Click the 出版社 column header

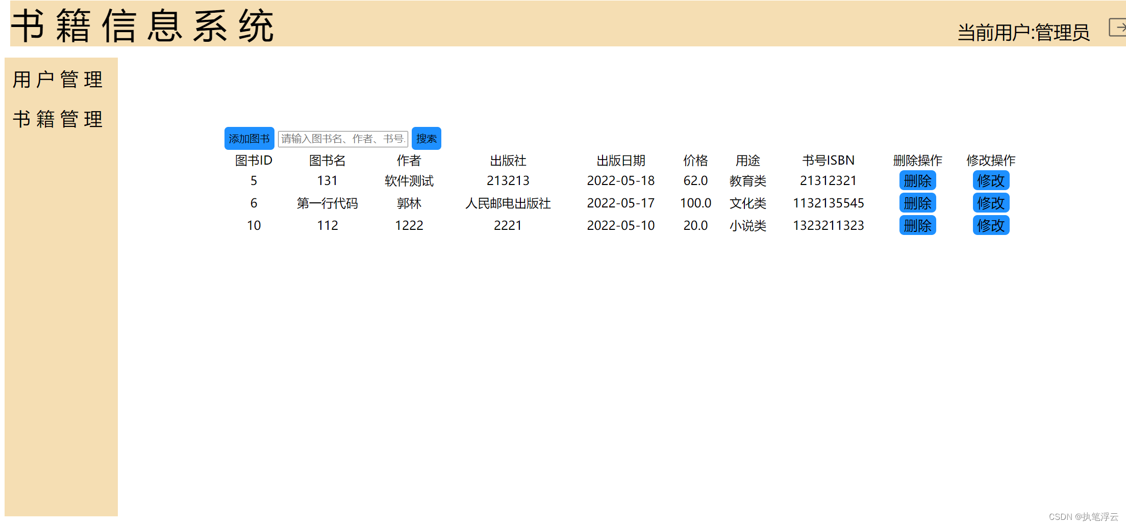click(508, 161)
